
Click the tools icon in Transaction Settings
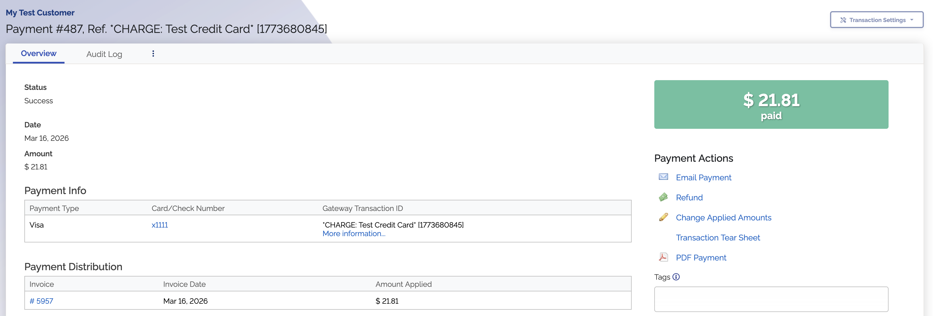(x=843, y=20)
